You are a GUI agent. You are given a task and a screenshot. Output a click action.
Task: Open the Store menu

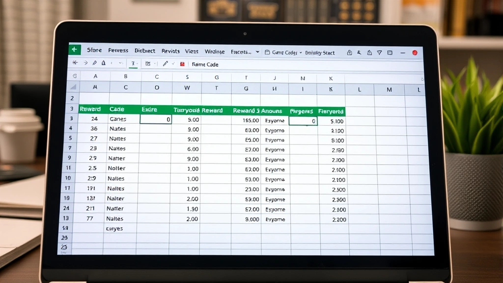(94, 50)
